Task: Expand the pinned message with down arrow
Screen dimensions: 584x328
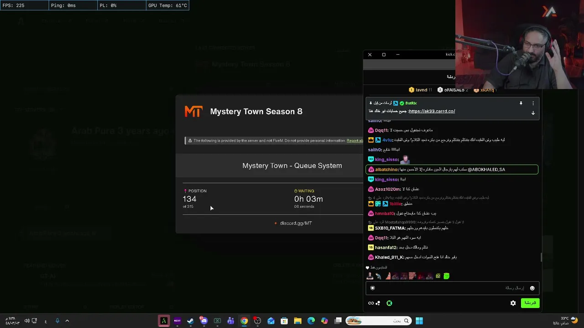Action: click(533, 113)
